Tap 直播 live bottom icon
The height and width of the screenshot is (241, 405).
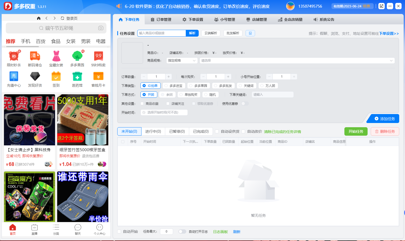(x=35, y=229)
